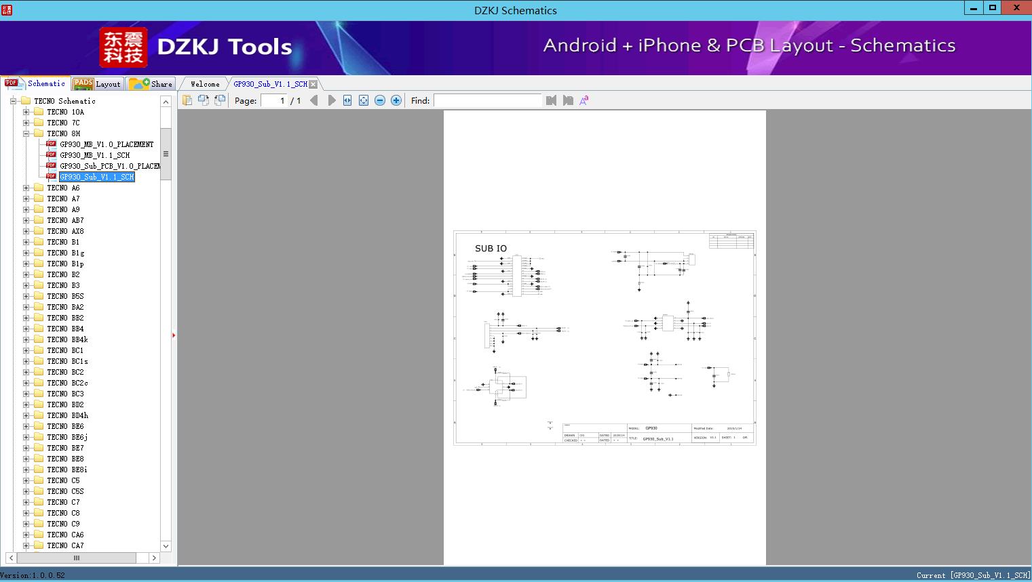This screenshot has height=582, width=1032.
Task: Collapse the TECNO 8H folder
Action: [26, 133]
